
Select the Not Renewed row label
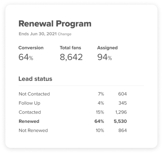tap(33, 130)
